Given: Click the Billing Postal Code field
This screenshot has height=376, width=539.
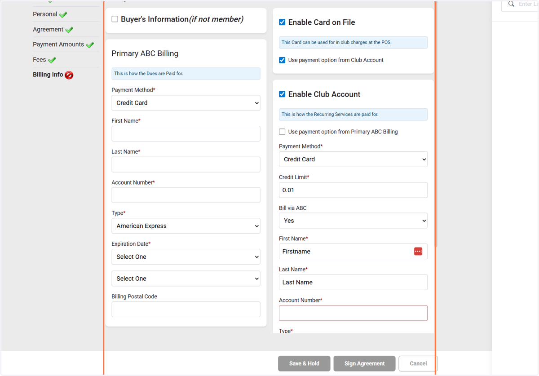Looking at the screenshot, I should tap(186, 309).
